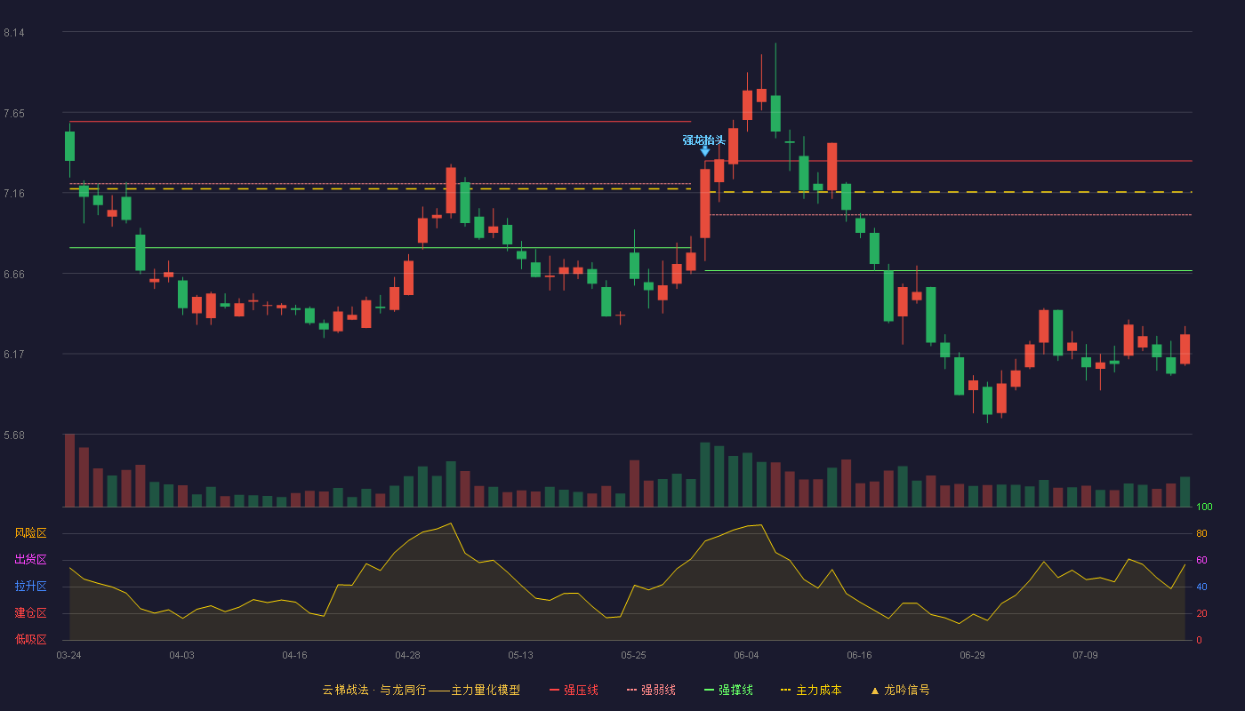The height and width of the screenshot is (711, 1245).
Task: Click the 风险区 zone label
Action: click(x=30, y=533)
